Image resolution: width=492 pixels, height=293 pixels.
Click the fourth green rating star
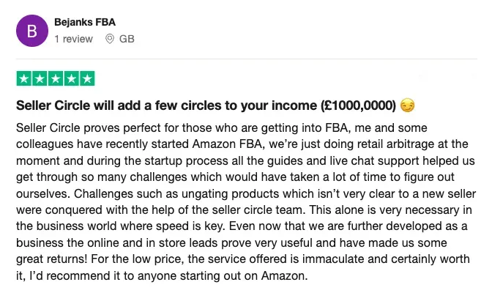pyautogui.click(x=71, y=78)
